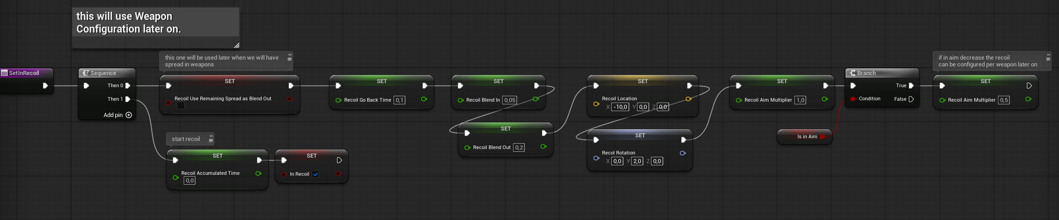Click the Sequence Then 1 output pin
Viewport: 1059px width, 220px height.
[x=128, y=99]
